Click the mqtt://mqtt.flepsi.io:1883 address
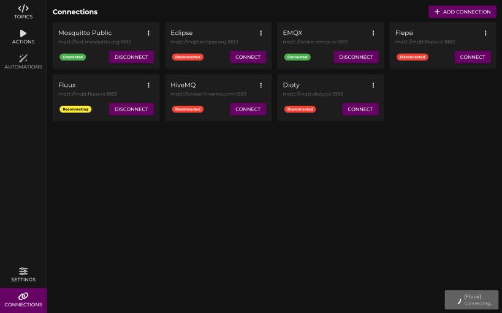This screenshot has height=313, width=502. [x=425, y=42]
